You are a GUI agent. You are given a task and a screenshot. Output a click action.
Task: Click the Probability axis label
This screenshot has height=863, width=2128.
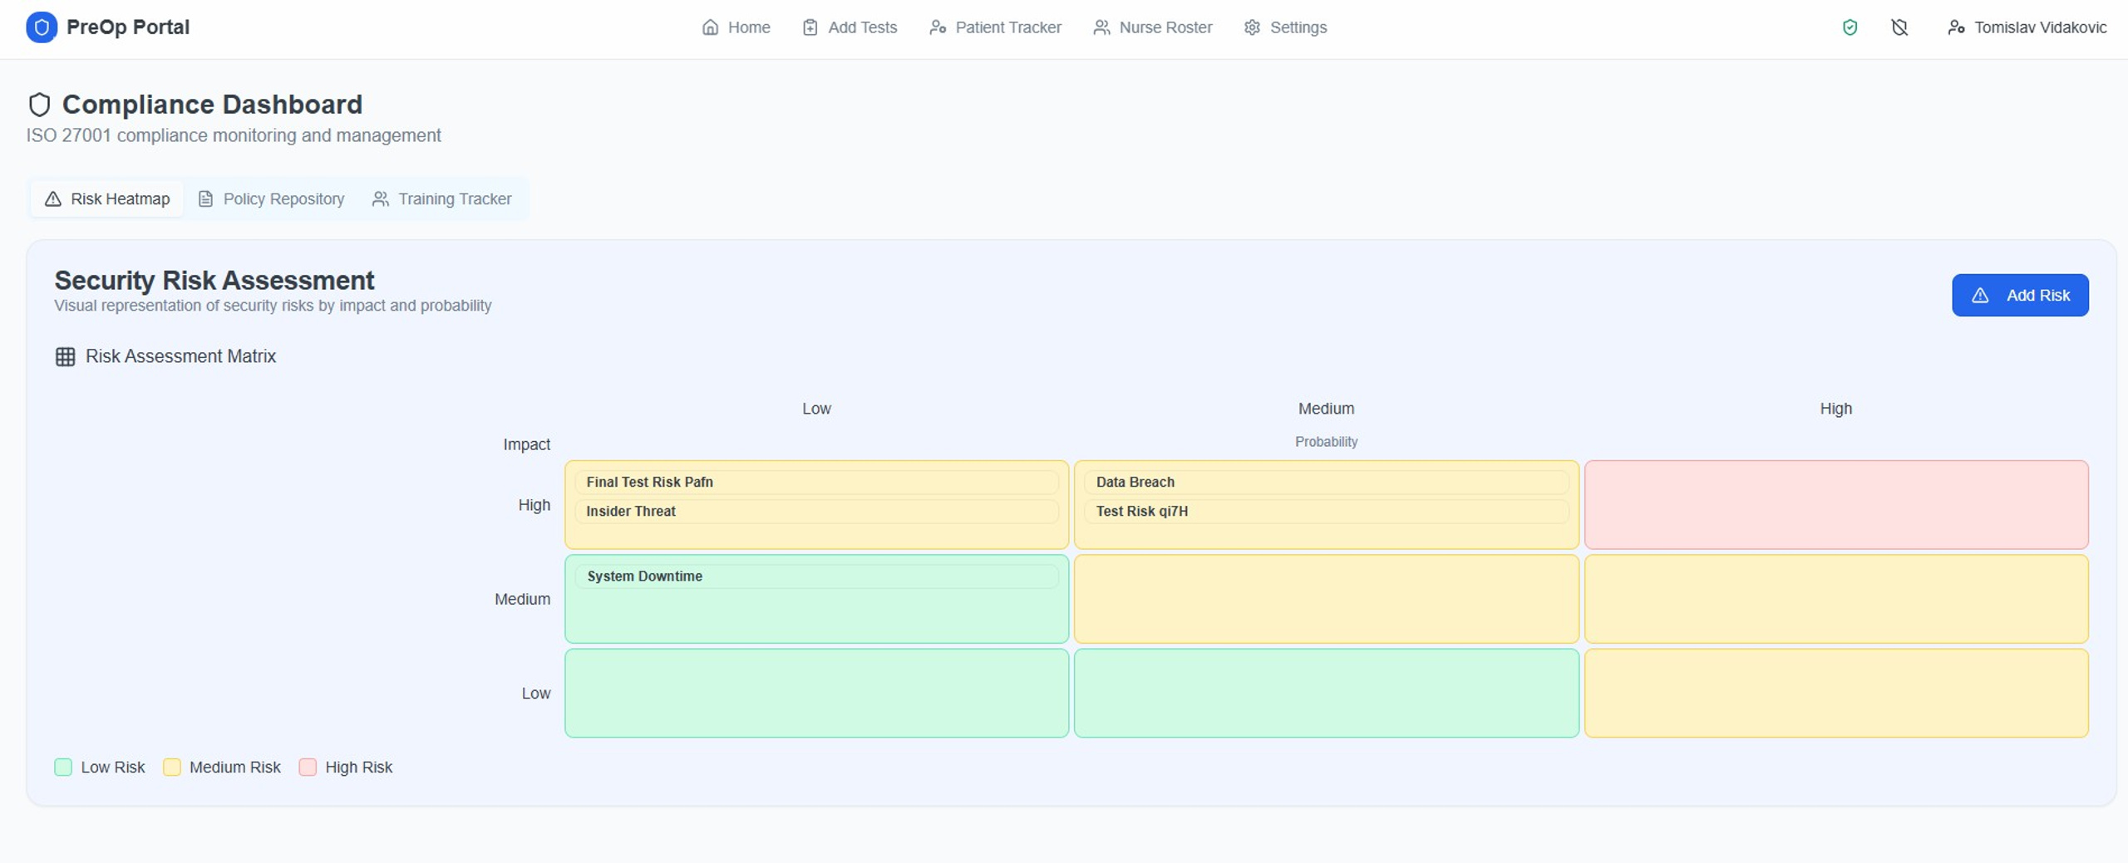click(x=1326, y=442)
